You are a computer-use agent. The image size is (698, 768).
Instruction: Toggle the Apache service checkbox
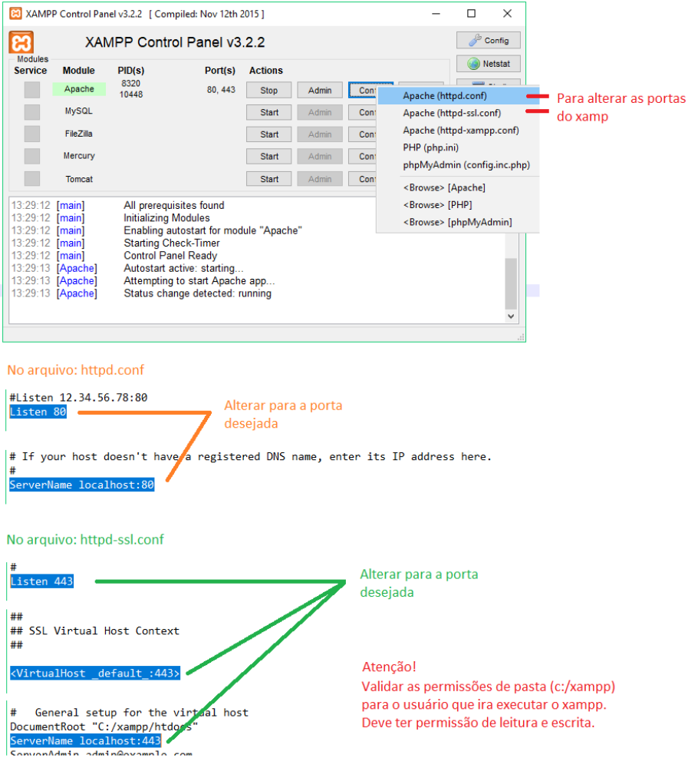coord(32,91)
